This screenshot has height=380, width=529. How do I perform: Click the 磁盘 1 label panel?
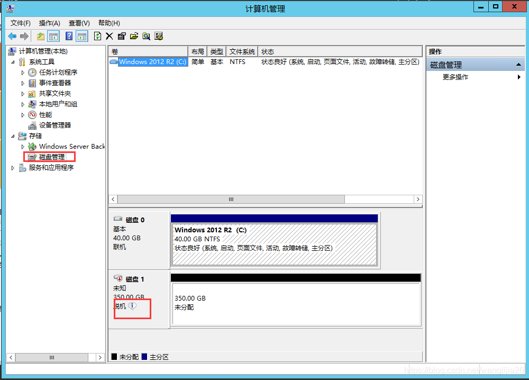click(139, 300)
